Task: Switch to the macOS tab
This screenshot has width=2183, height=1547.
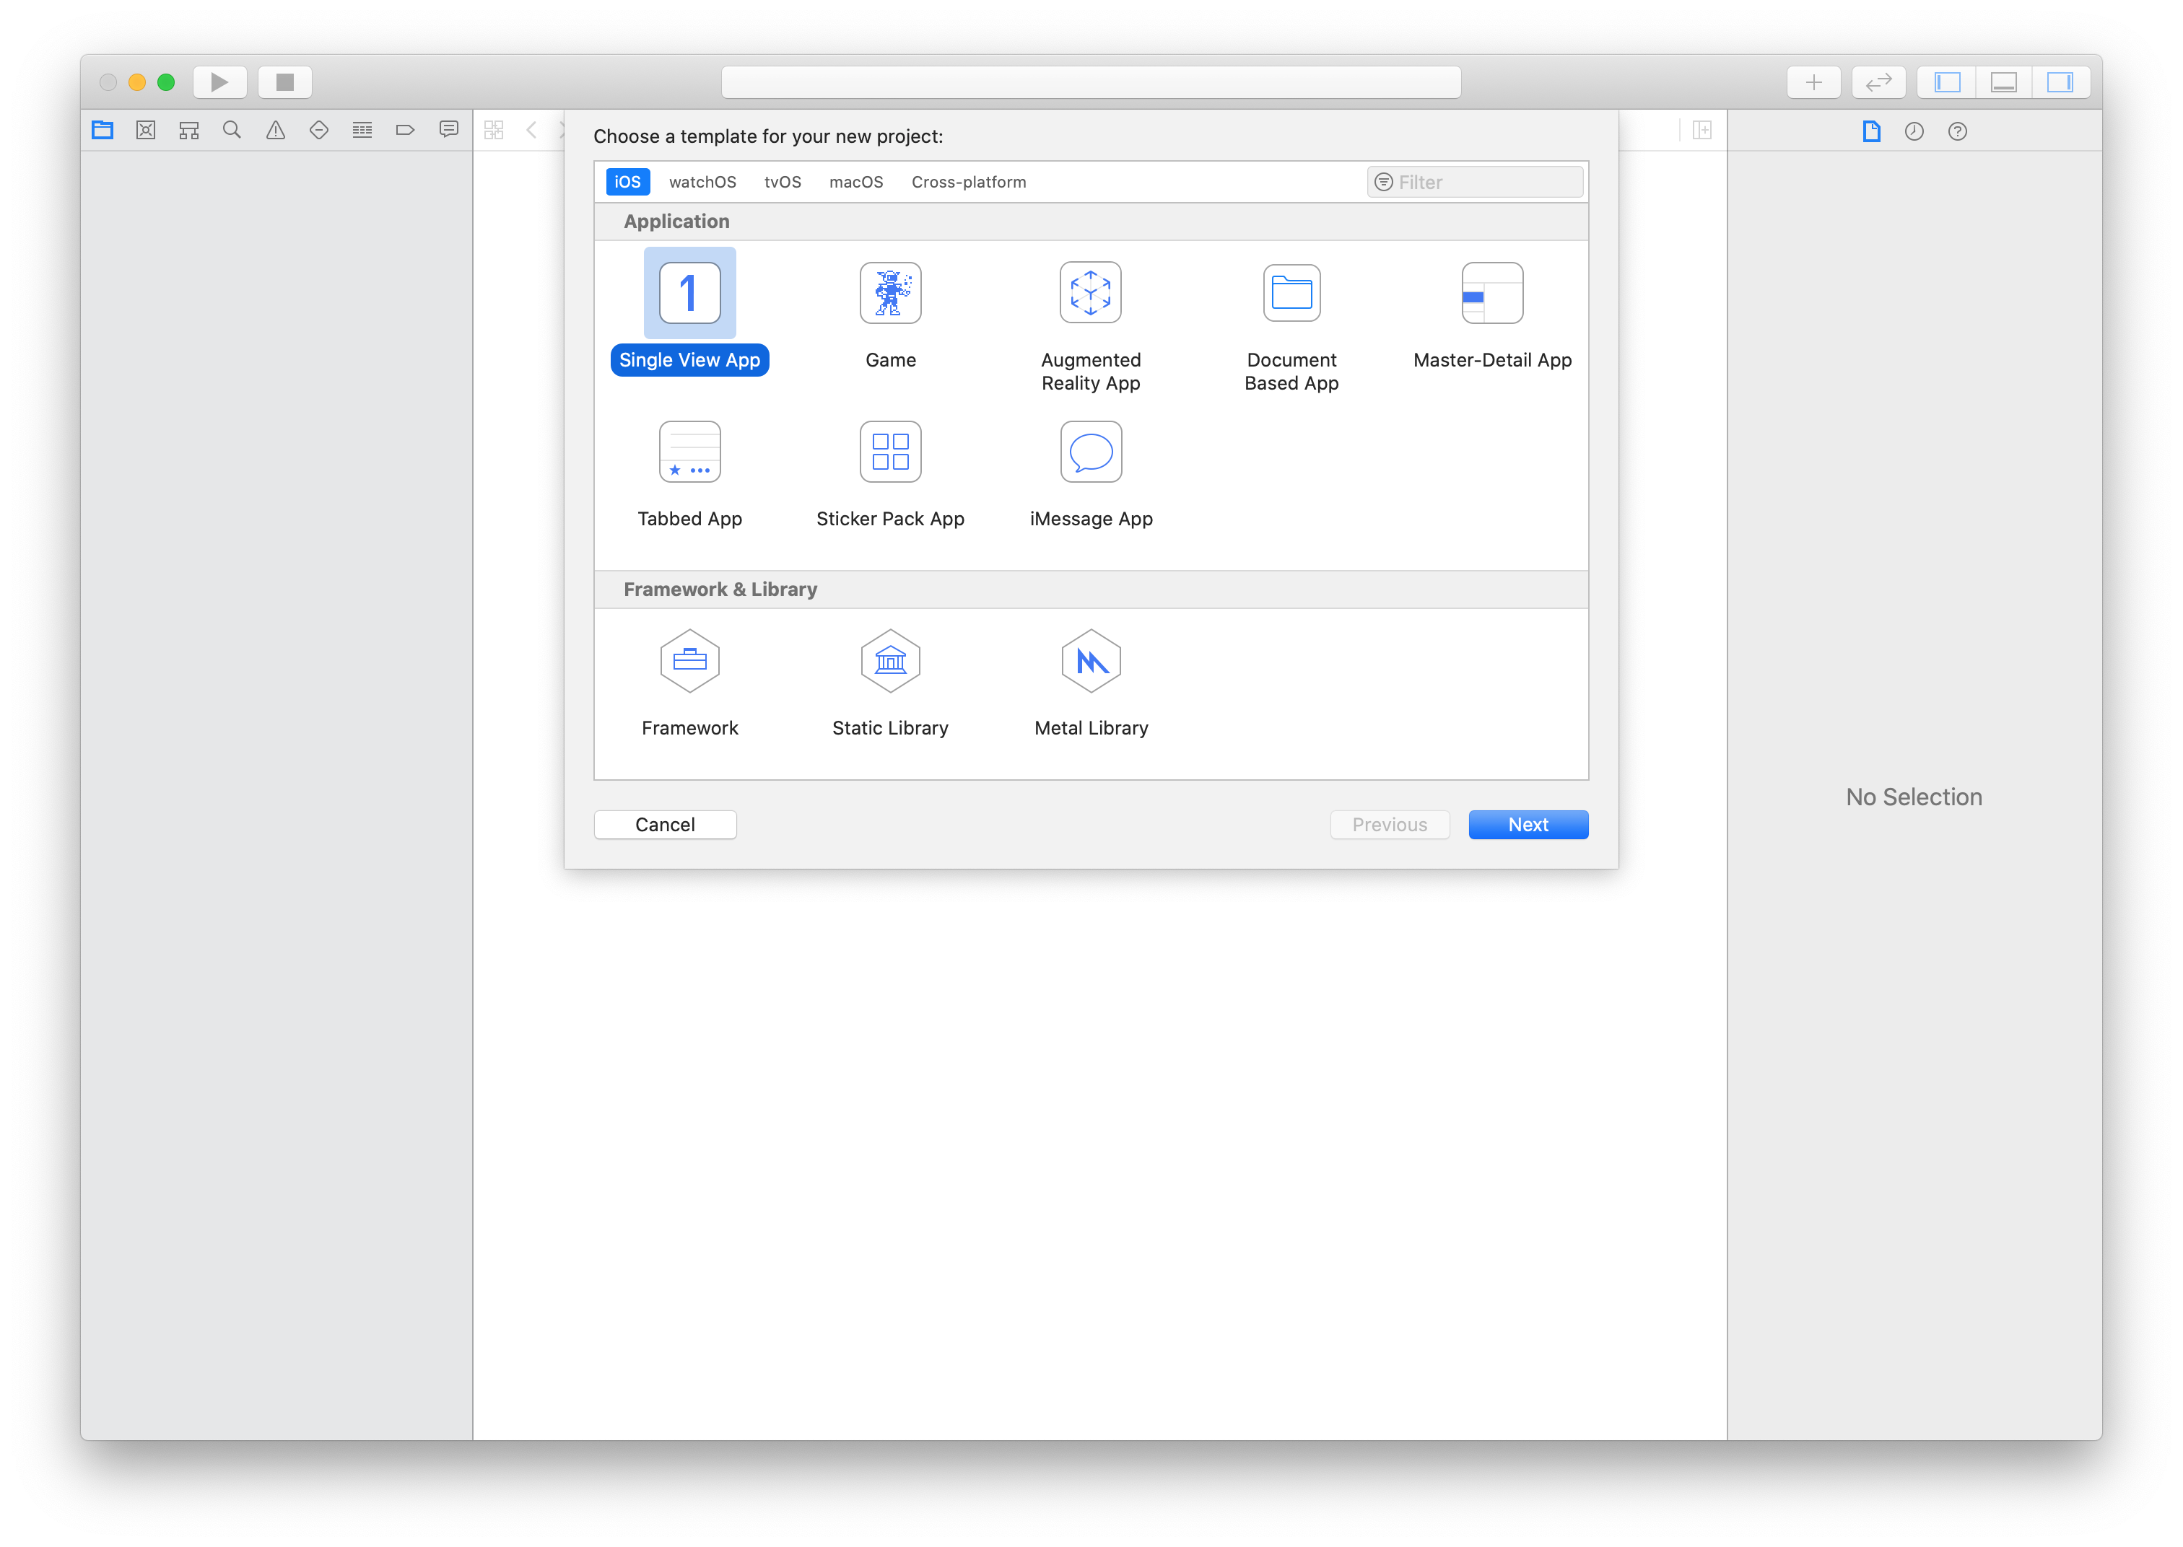Action: click(x=855, y=182)
